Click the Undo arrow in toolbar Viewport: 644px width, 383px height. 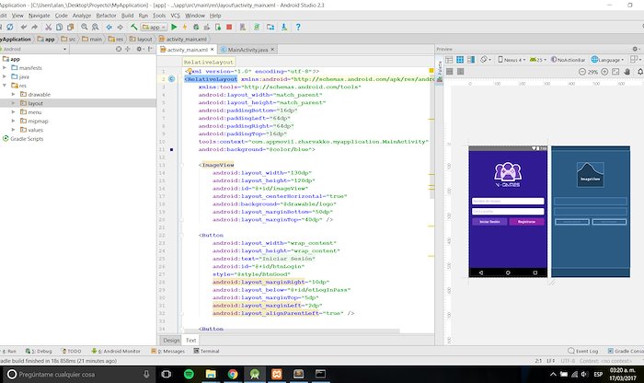[x=24, y=27]
